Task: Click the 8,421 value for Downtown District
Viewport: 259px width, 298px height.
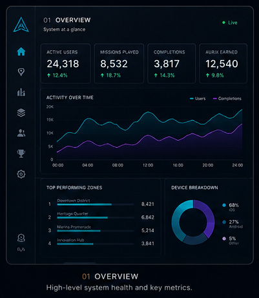Action: pos(148,204)
